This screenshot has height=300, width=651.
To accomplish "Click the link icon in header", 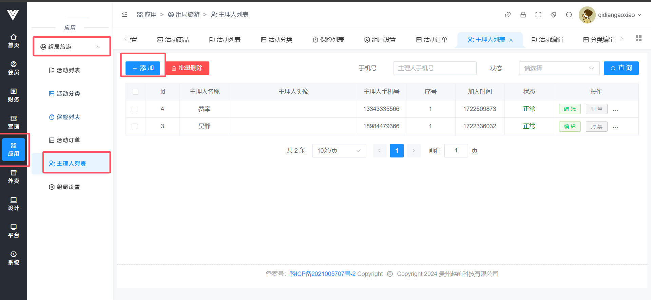I will (x=508, y=15).
